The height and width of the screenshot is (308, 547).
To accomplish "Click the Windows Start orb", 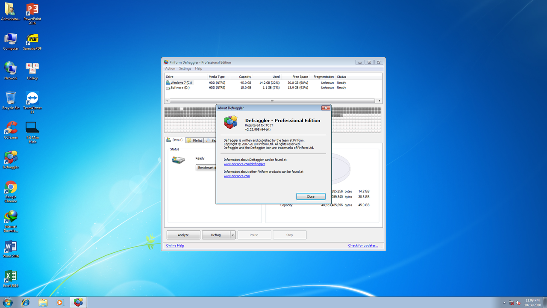I will (7, 302).
